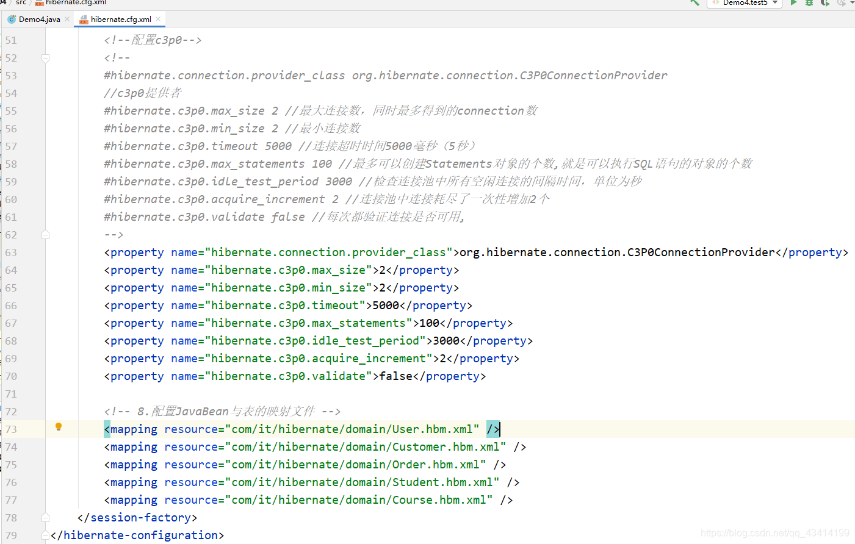
Task: Start debugging with the bug icon
Action: tap(809, 2)
